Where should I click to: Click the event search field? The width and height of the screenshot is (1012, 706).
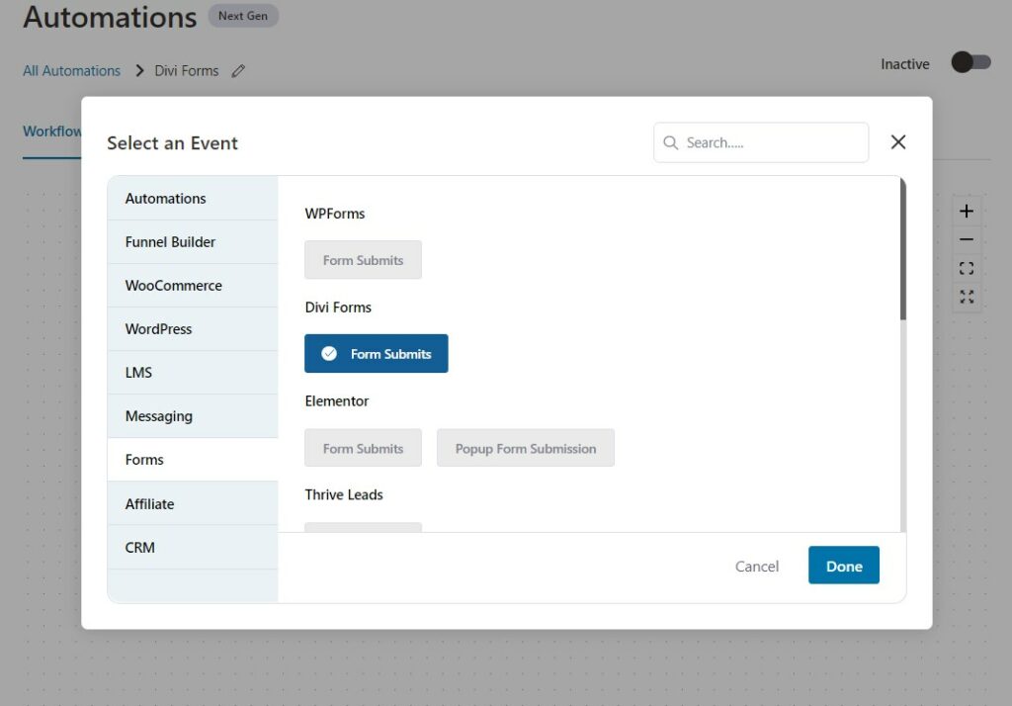point(761,142)
